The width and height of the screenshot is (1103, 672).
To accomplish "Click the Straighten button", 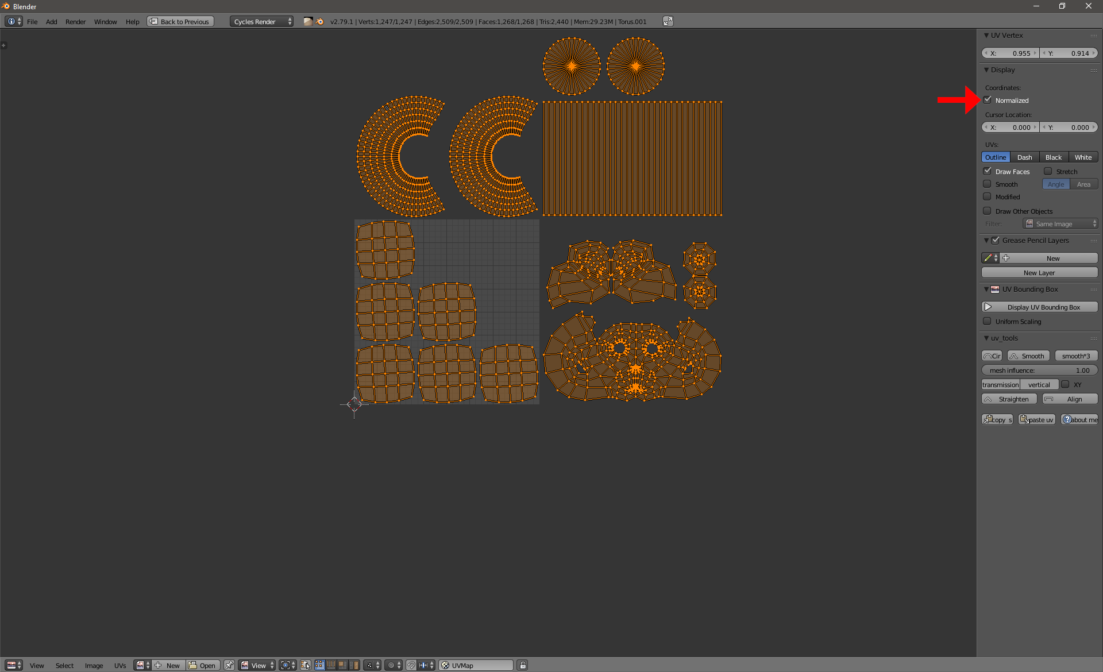I will click(1009, 399).
